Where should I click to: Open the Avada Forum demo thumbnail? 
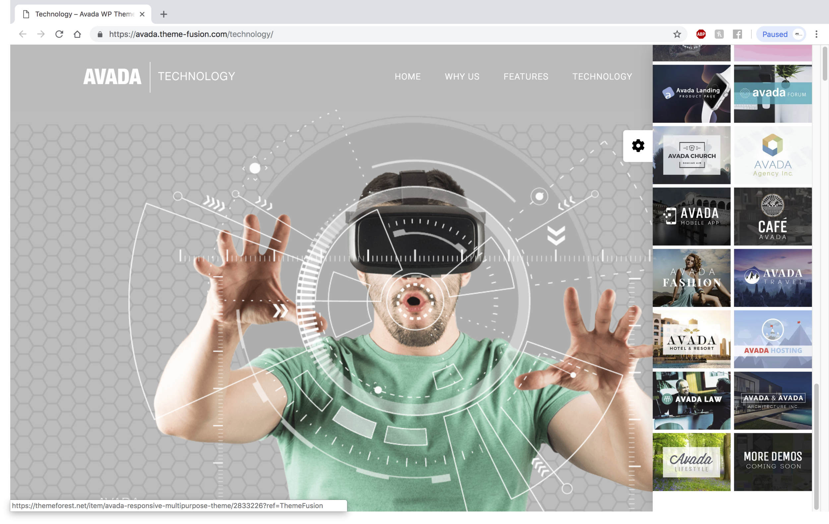point(773,93)
